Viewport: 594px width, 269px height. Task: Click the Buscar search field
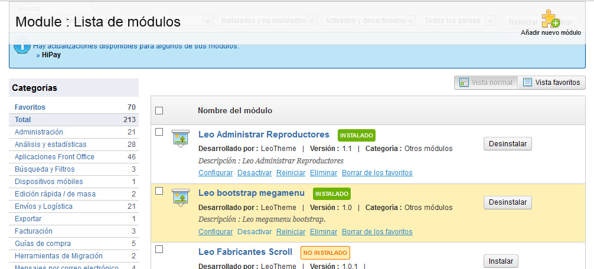coord(53,8)
